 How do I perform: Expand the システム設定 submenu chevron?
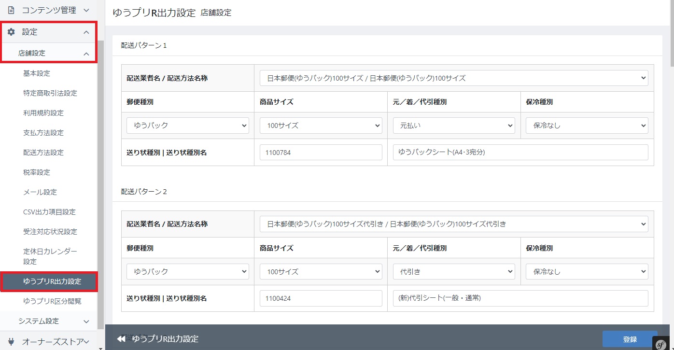[x=86, y=321]
